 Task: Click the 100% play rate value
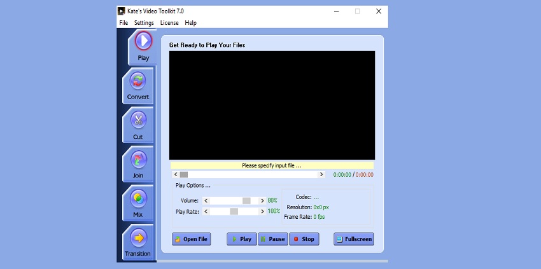(x=274, y=211)
